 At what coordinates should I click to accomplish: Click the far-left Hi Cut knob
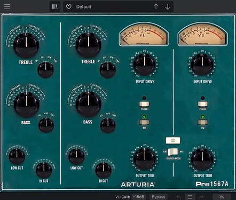[x=44, y=170]
